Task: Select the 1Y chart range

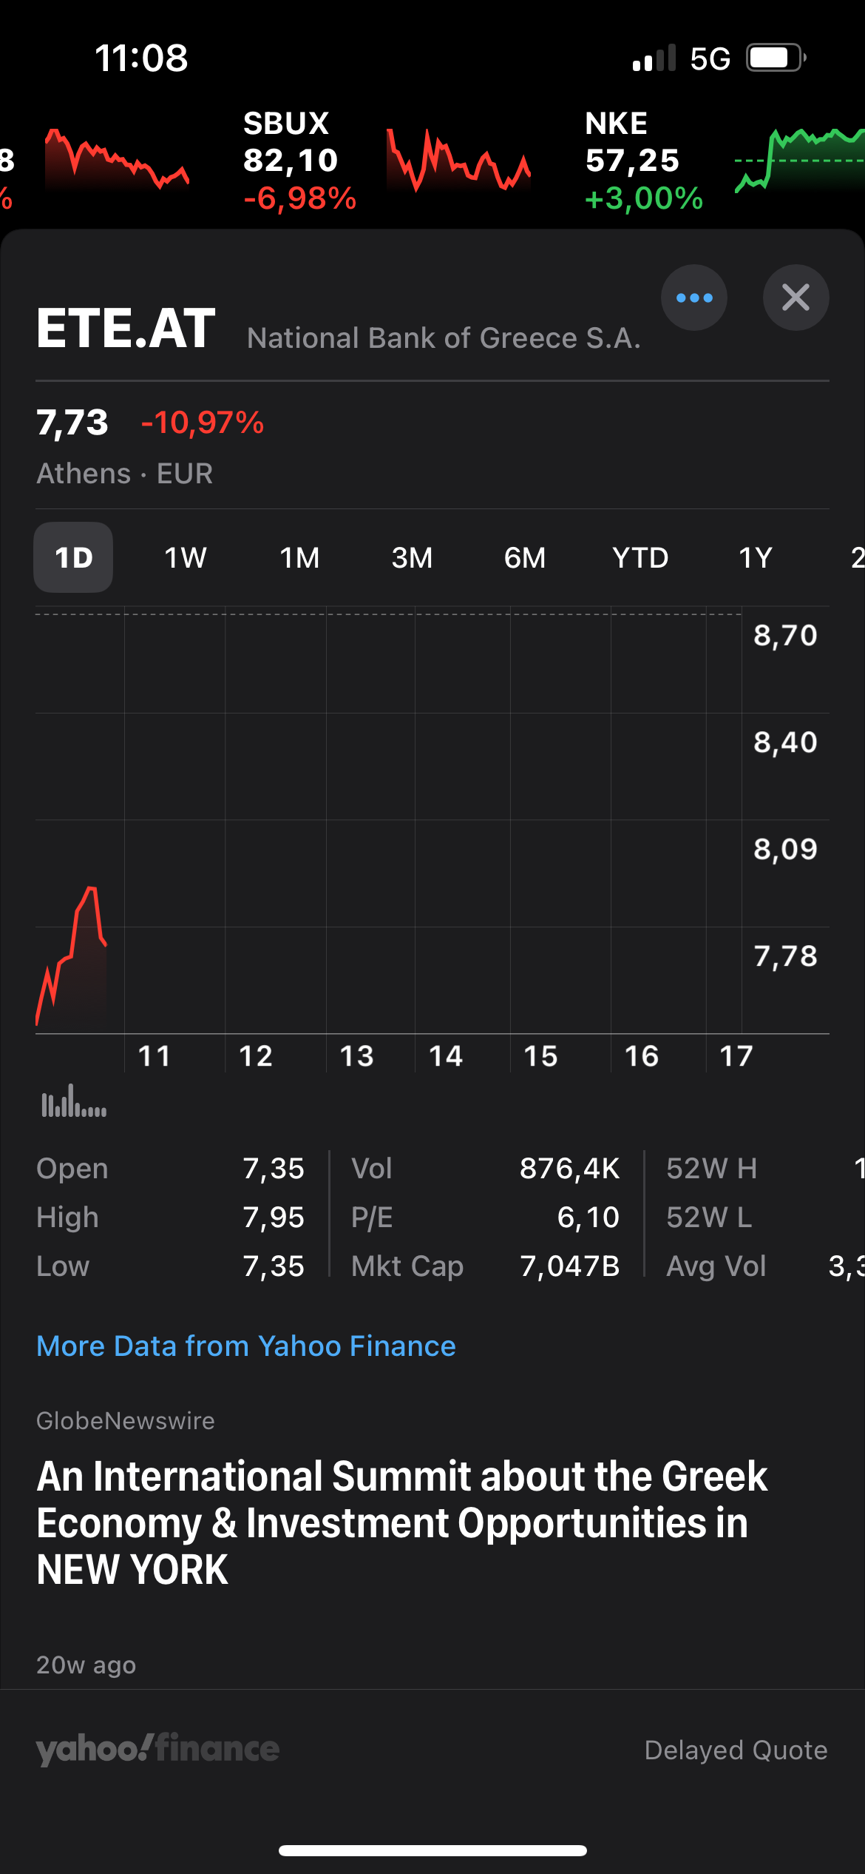Action: (755, 557)
